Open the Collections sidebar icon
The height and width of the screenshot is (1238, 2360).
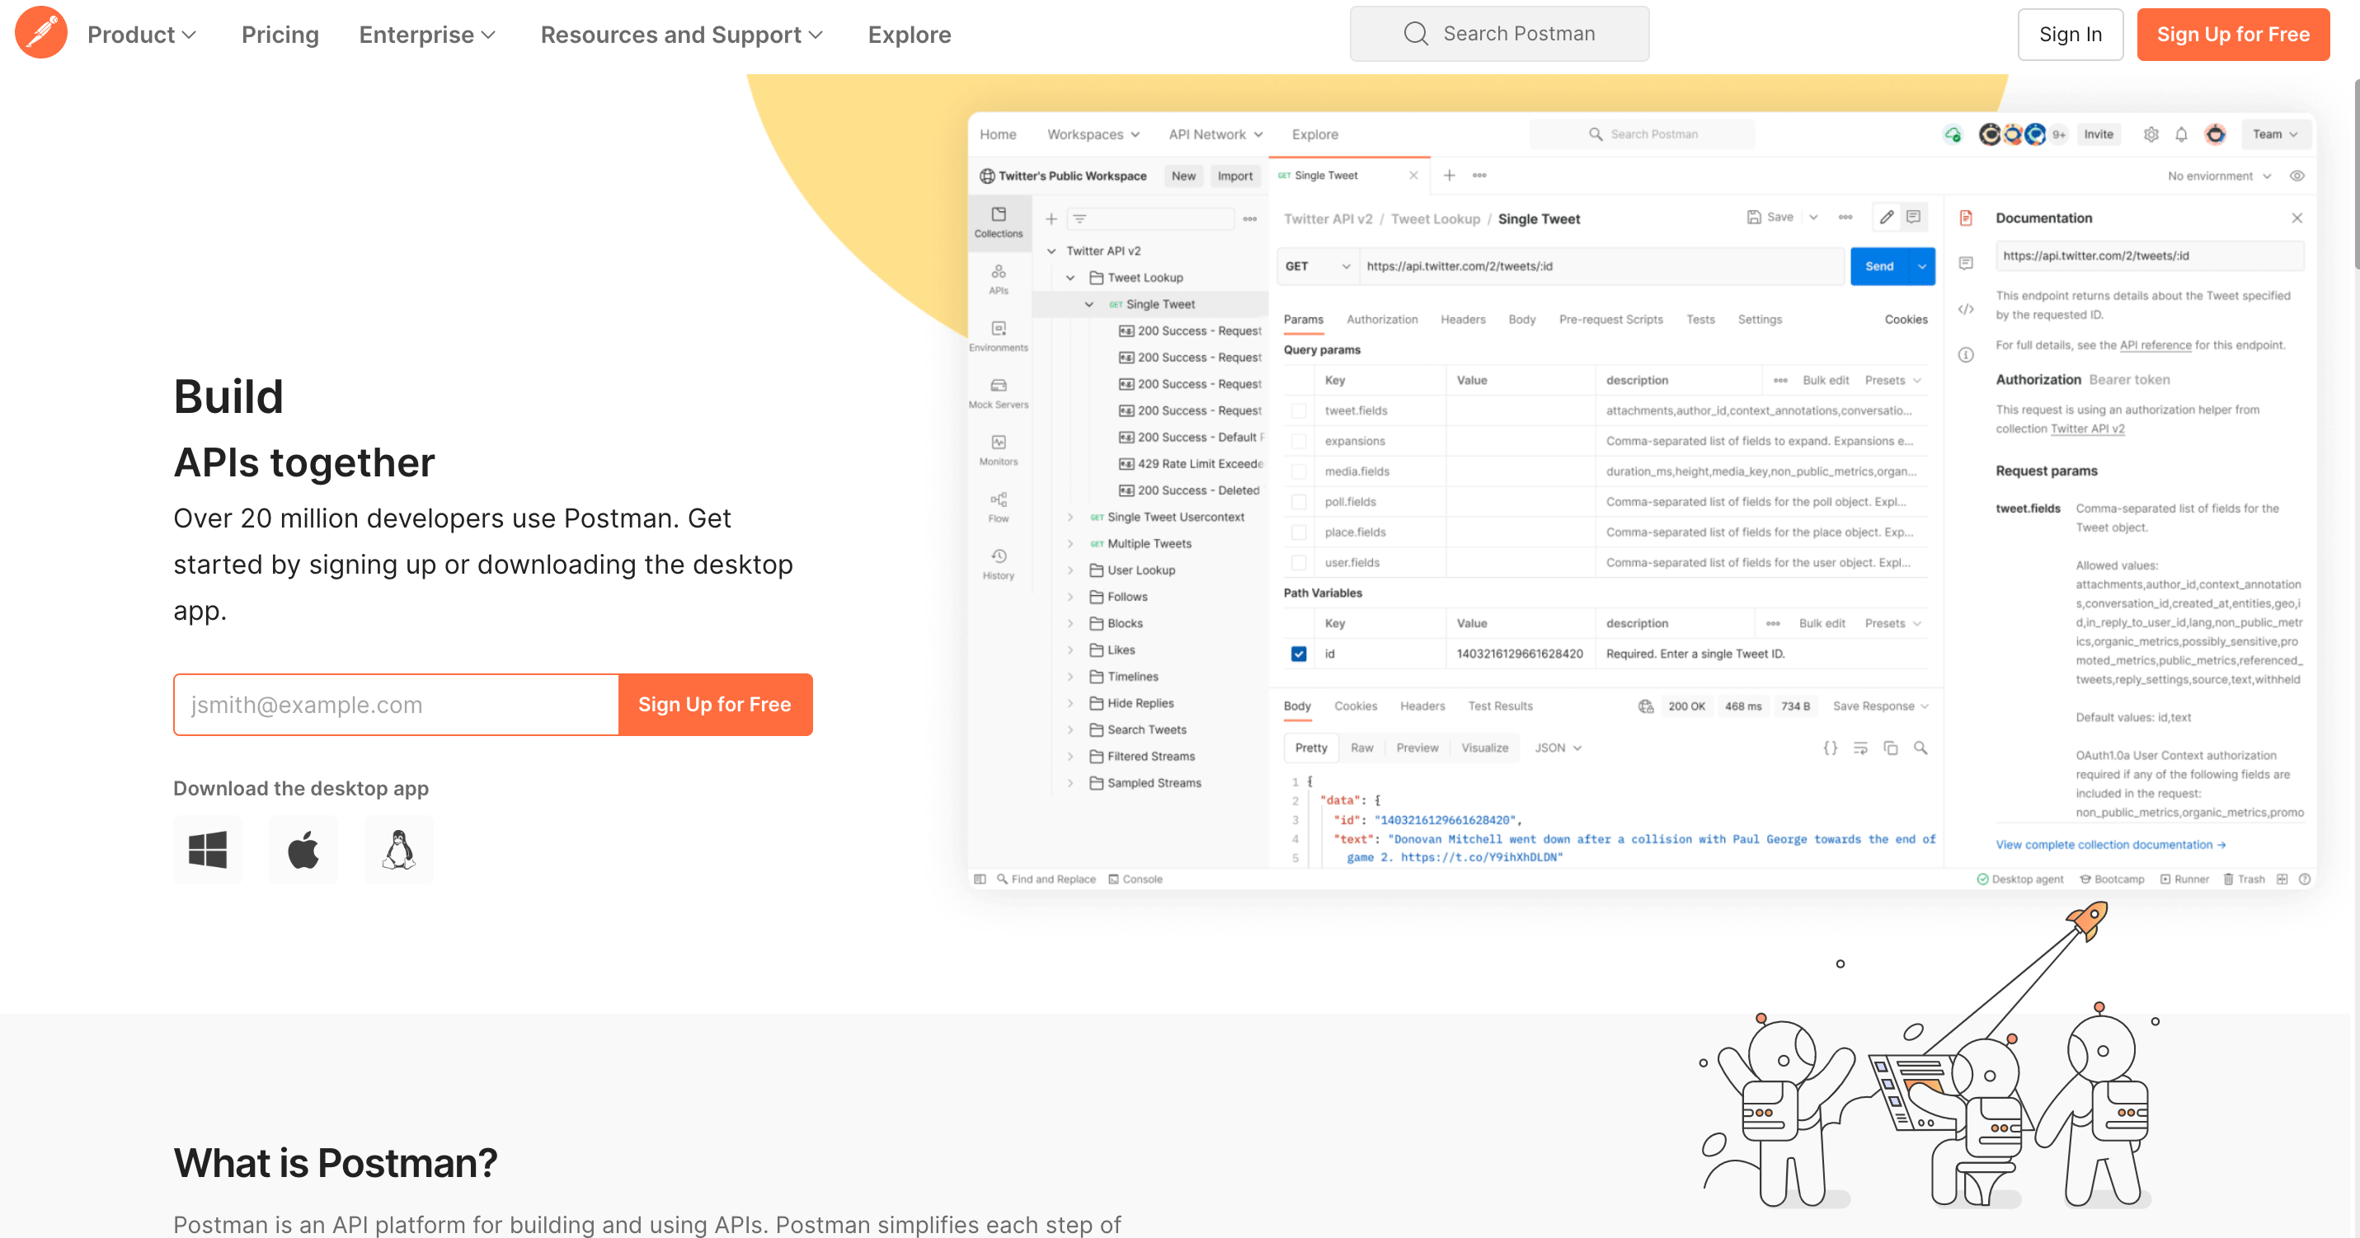(x=998, y=222)
